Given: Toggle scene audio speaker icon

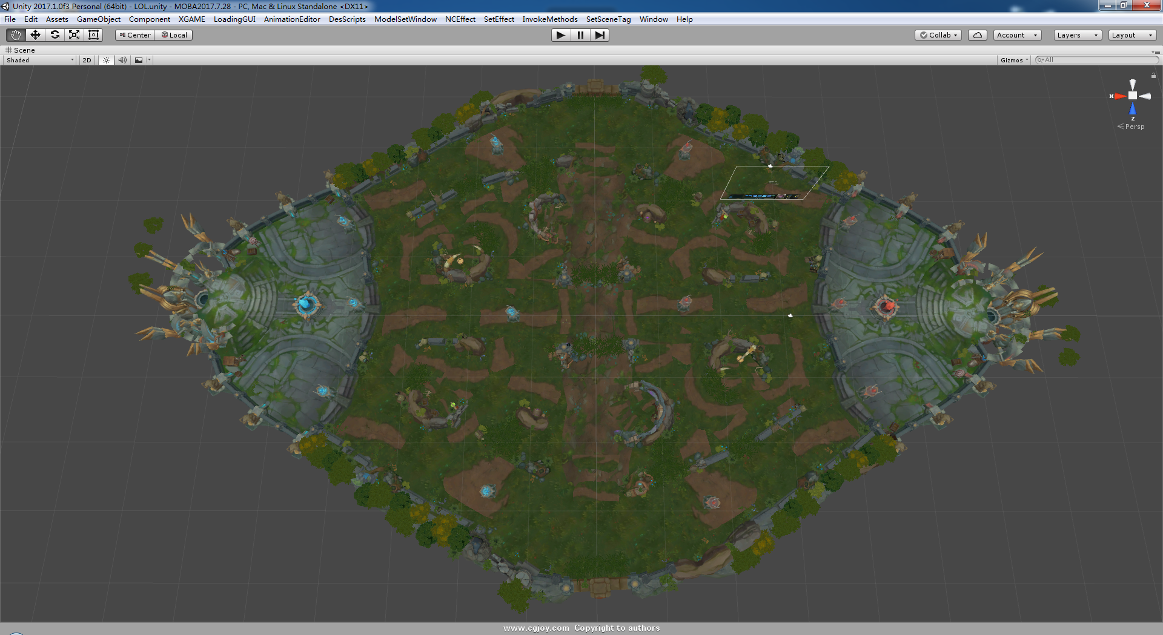Looking at the screenshot, I should click(122, 60).
